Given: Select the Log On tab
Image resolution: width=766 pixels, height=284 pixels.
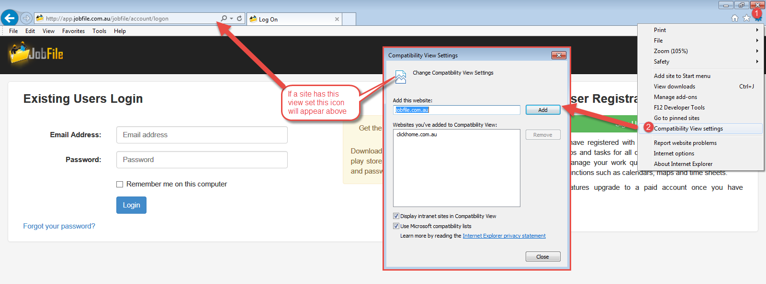Looking at the screenshot, I should pos(294,19).
